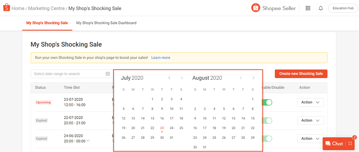Select July 23 in the calendar

pos(162,128)
